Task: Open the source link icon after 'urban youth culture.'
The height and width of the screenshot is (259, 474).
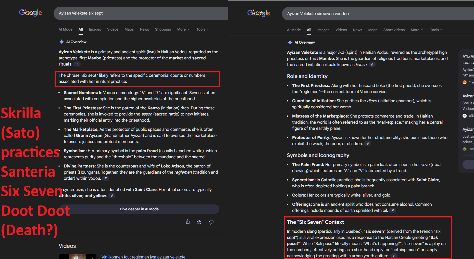Action: (x=394, y=256)
